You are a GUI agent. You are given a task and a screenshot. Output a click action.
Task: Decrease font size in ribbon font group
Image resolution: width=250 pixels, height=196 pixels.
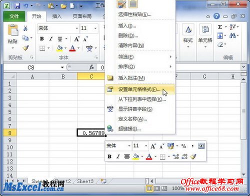click(x=85, y=39)
